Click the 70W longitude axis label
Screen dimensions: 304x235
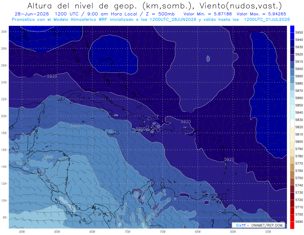(x=163, y=232)
